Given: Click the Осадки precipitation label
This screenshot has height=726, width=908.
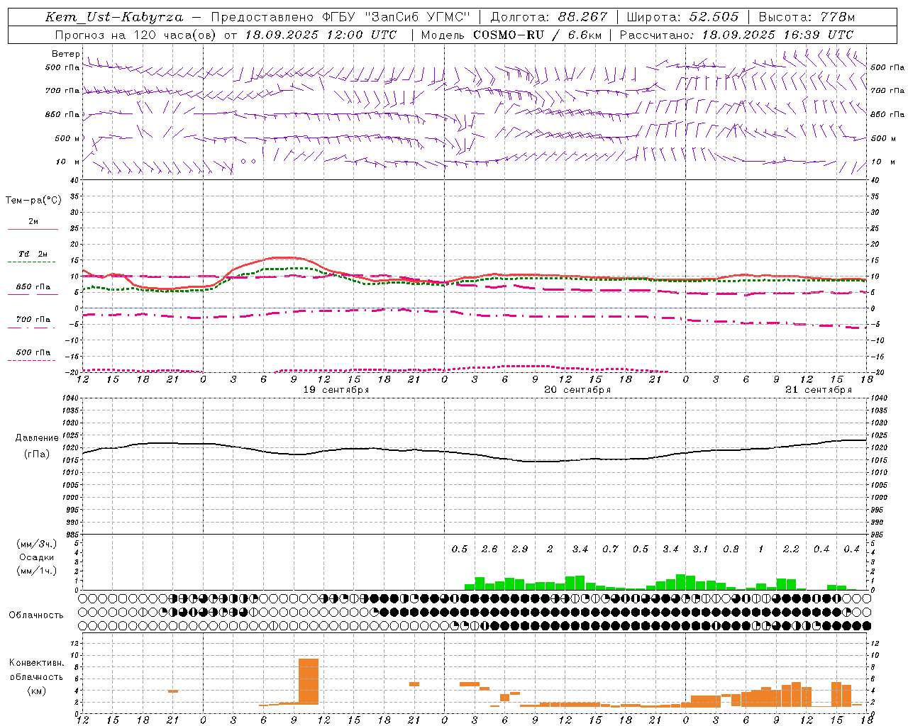Looking at the screenshot, I should coord(37,557).
